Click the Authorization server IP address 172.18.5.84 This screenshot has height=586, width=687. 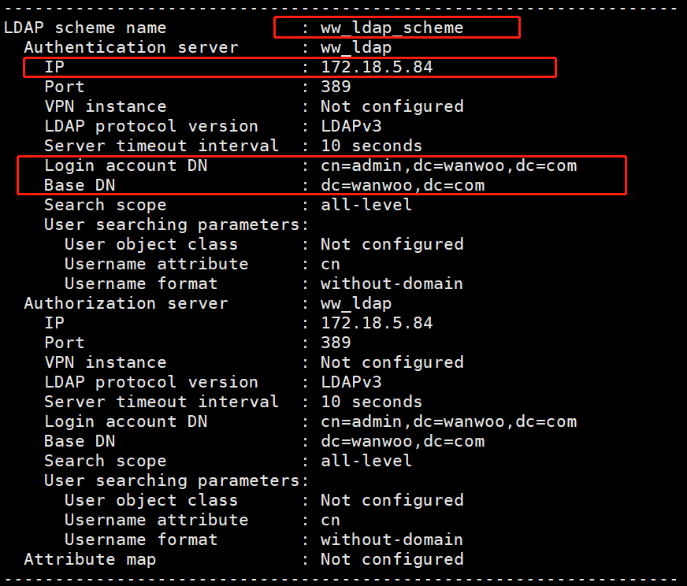(377, 323)
